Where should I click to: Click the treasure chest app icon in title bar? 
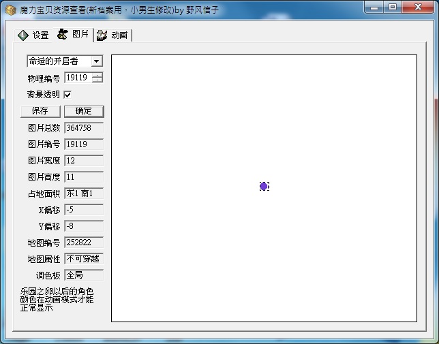pos(10,7)
